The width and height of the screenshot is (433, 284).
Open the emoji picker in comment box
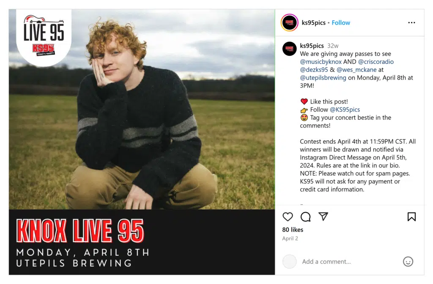[x=408, y=261]
